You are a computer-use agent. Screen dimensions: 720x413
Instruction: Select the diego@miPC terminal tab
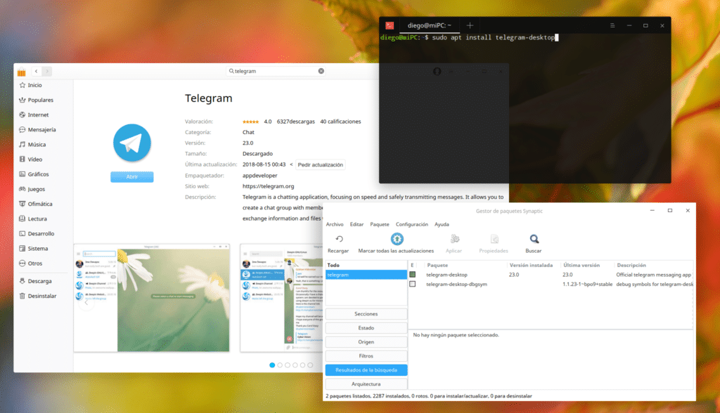click(429, 26)
